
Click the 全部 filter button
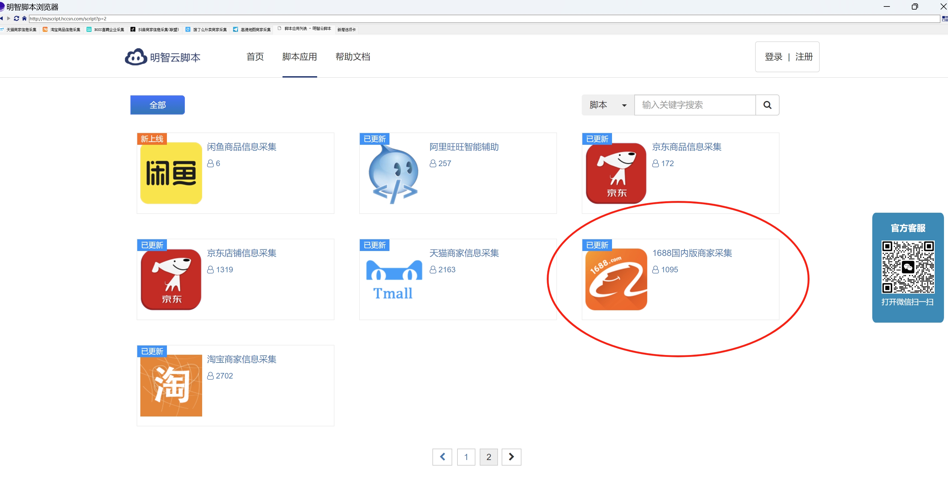158,105
